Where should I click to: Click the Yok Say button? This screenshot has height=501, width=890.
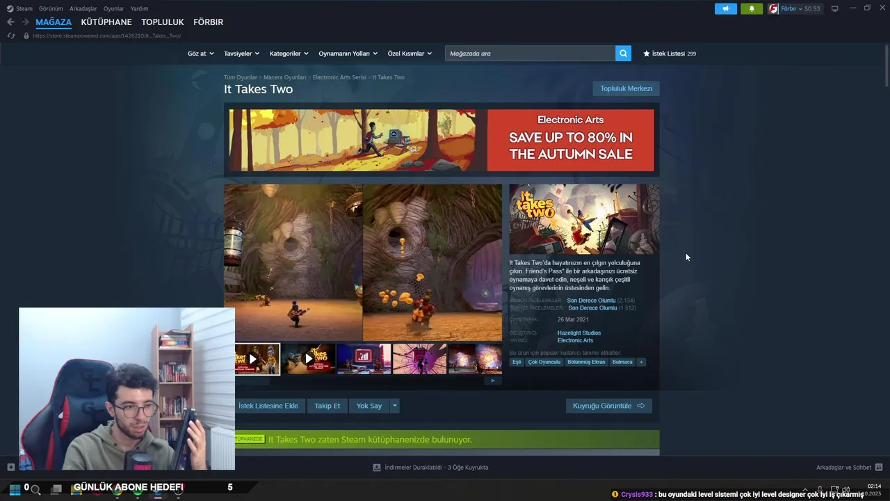coord(369,406)
